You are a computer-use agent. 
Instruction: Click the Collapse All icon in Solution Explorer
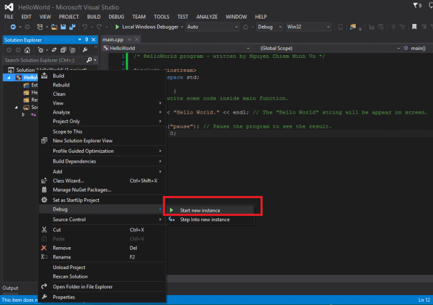(63, 50)
